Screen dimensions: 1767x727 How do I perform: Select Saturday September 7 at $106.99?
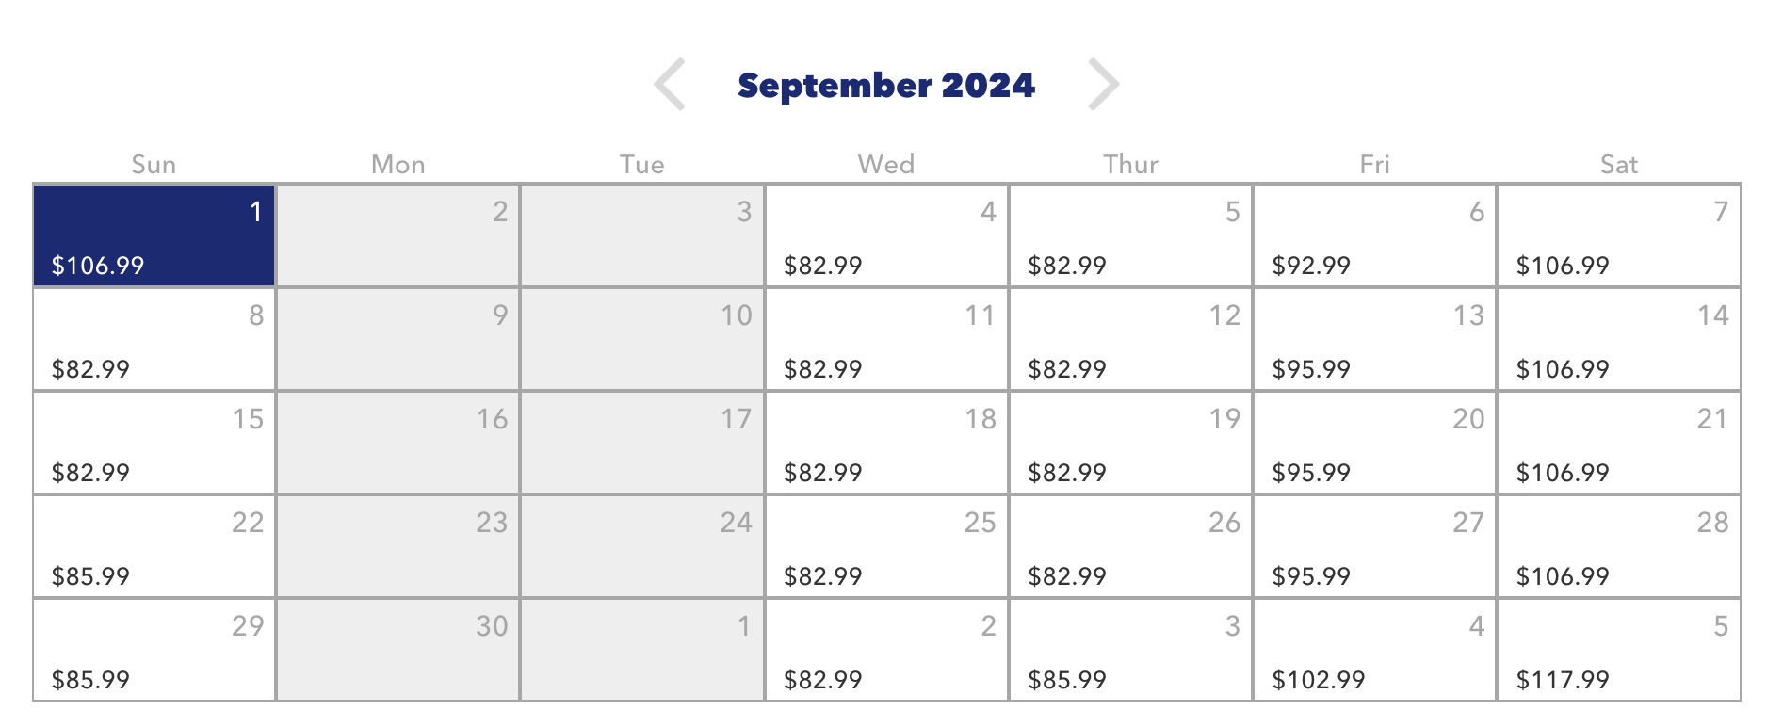(1618, 235)
